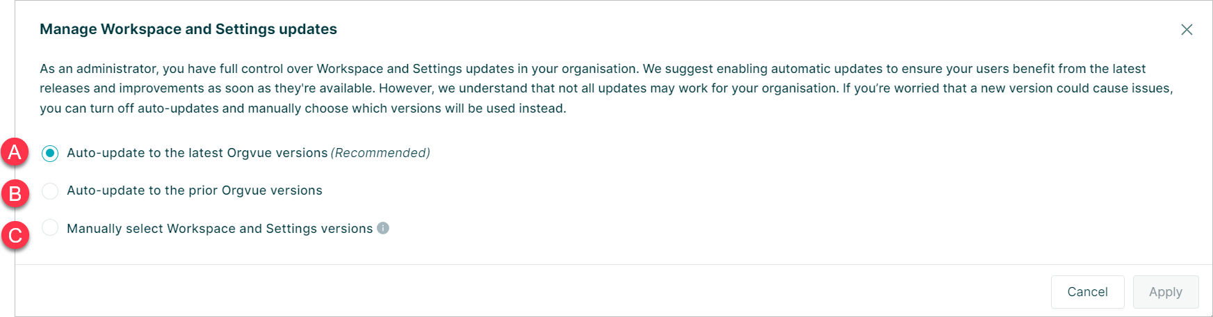This screenshot has width=1213, height=317.
Task: Click the 'Auto-update to the prior Orgvue versions' label
Action: [x=195, y=190]
